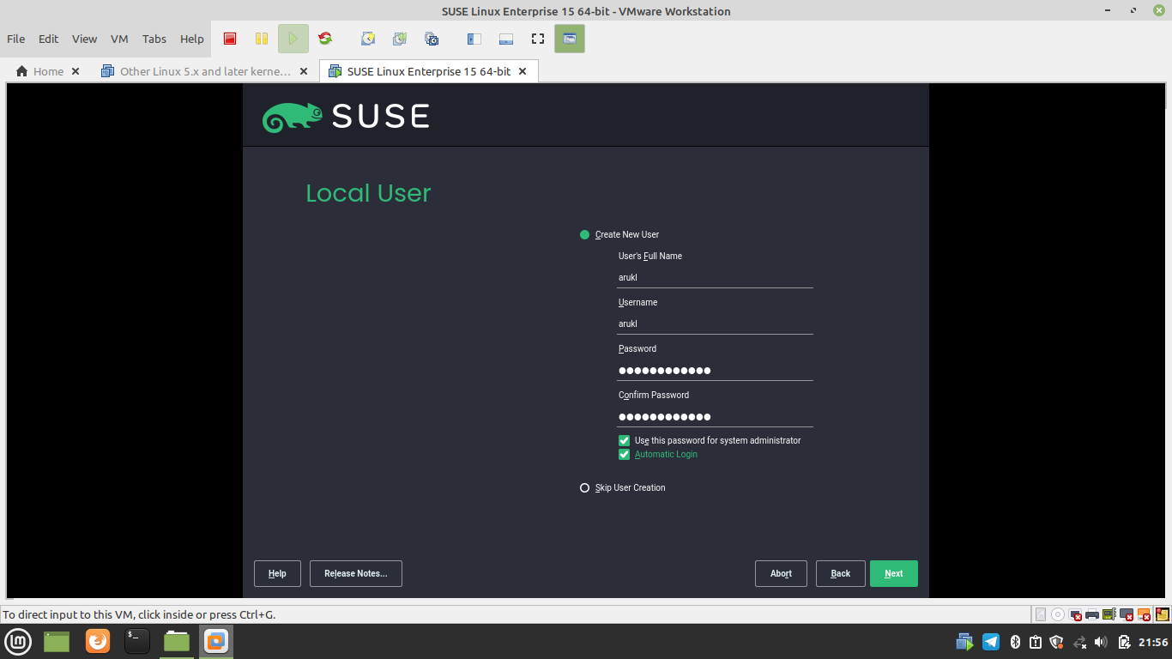Suspend the virtual machine with yellow pause icon
Screen dimensions: 1172x659
point(262,39)
